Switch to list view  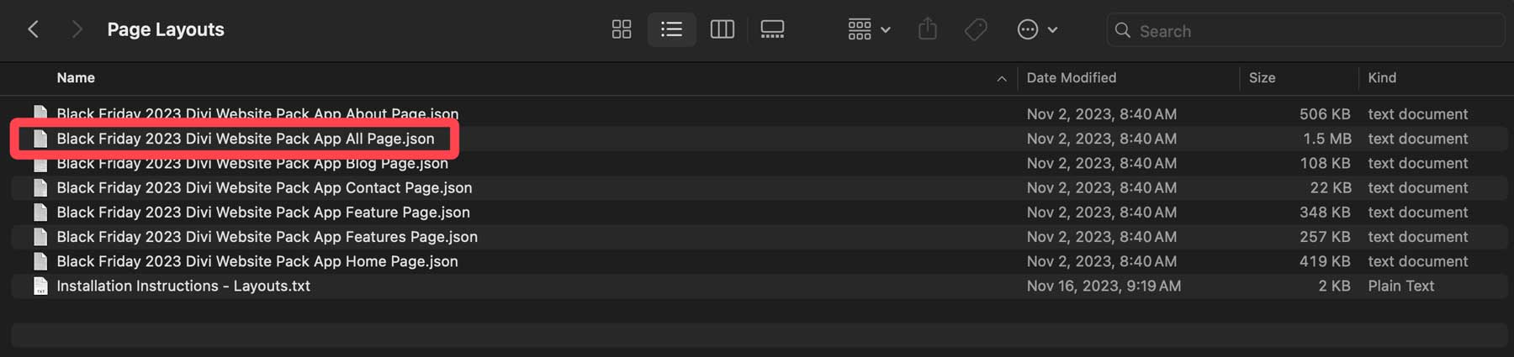coord(671,30)
